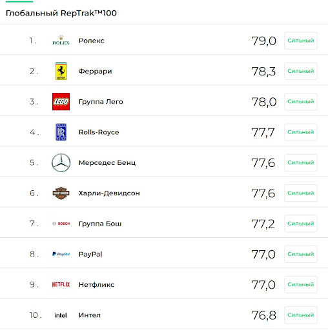Click the Сильный badge beside Ролекс
Image resolution: width=328 pixels, height=330 pixels.
301,41
